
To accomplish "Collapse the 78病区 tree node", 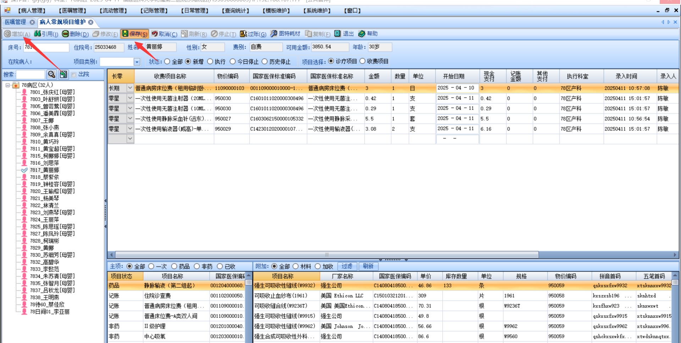I will (7, 85).
